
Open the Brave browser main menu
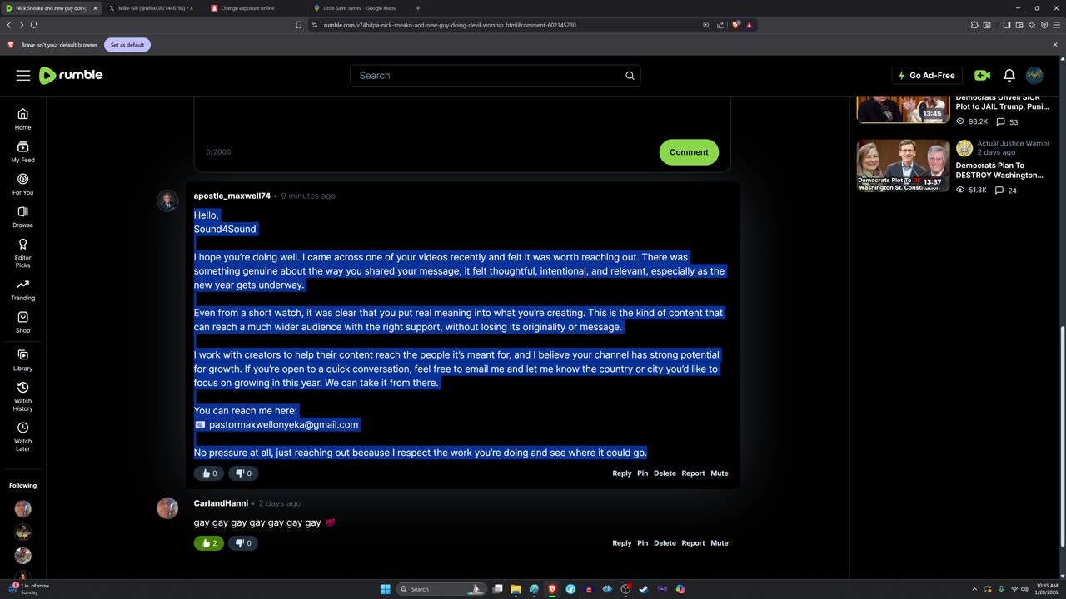tap(1056, 25)
